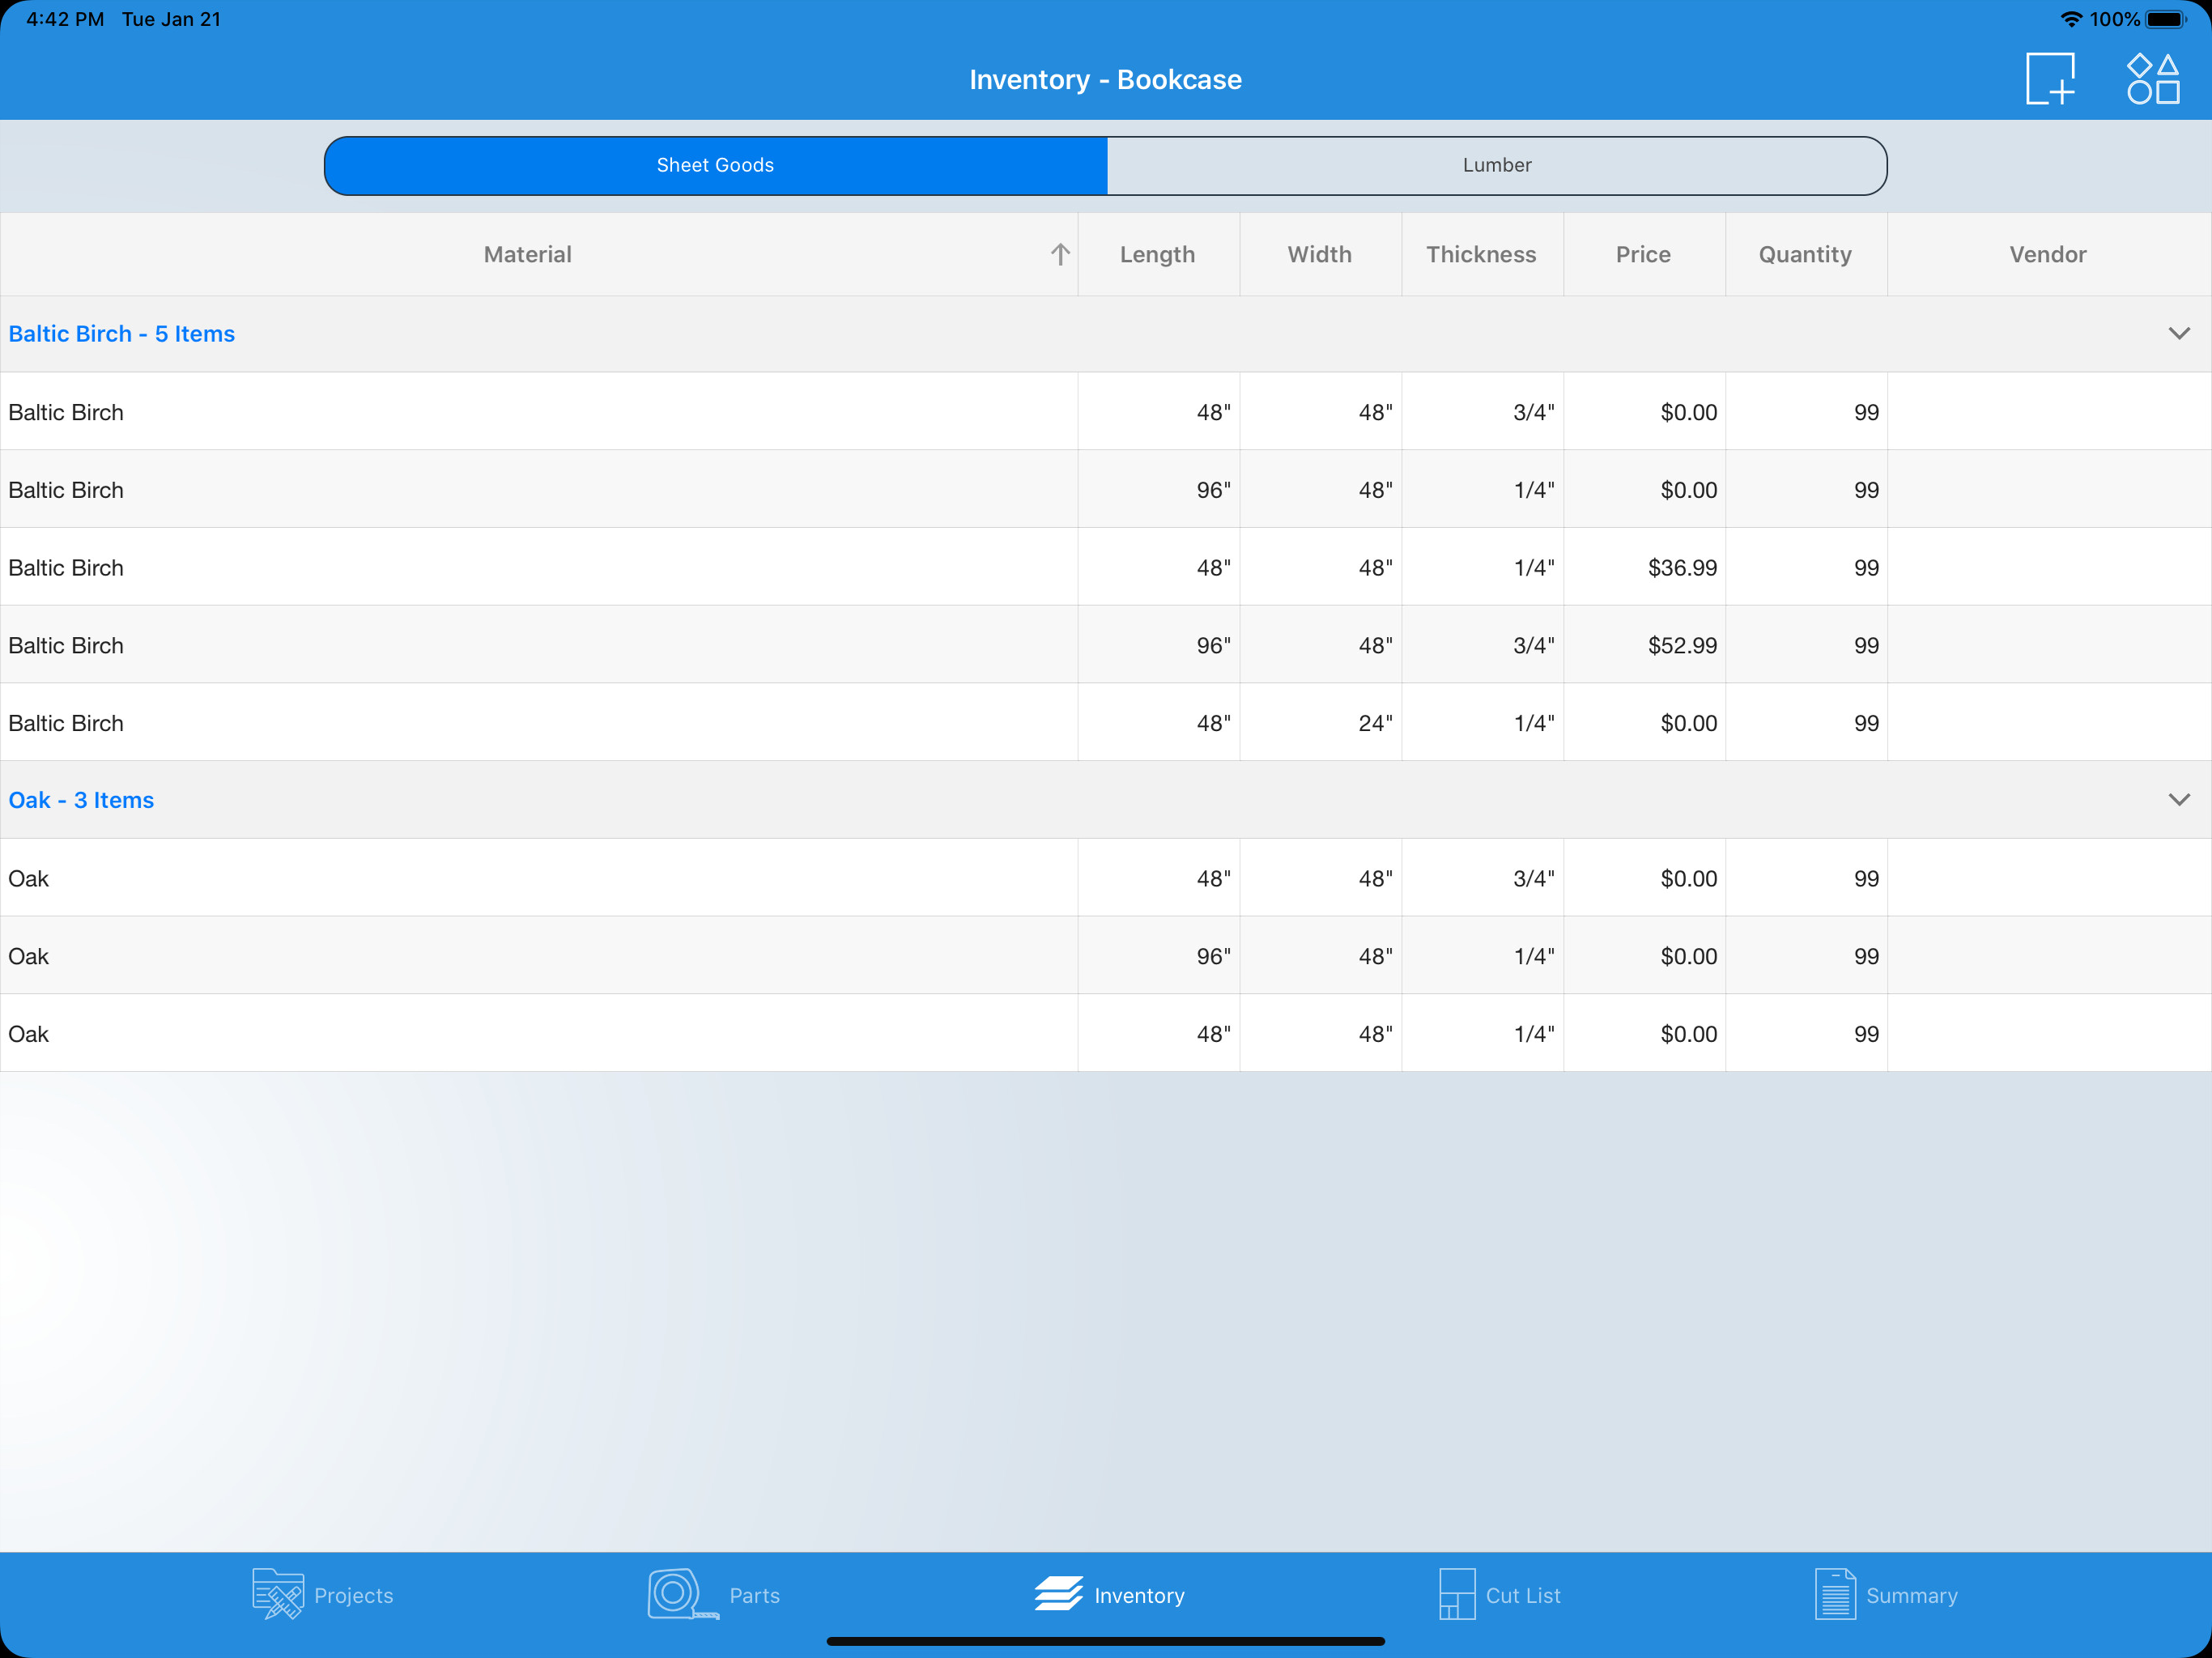Open the shapes icon in header

pos(2152,79)
